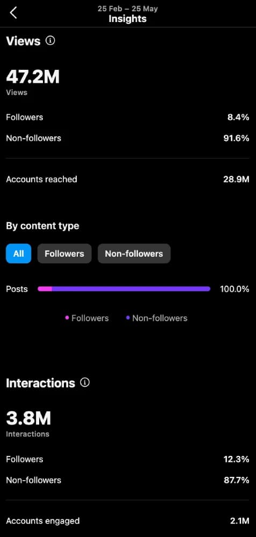The image size is (256, 537).
Task: Select the Interactions Non-followers 87.7% row
Action: (x=128, y=480)
